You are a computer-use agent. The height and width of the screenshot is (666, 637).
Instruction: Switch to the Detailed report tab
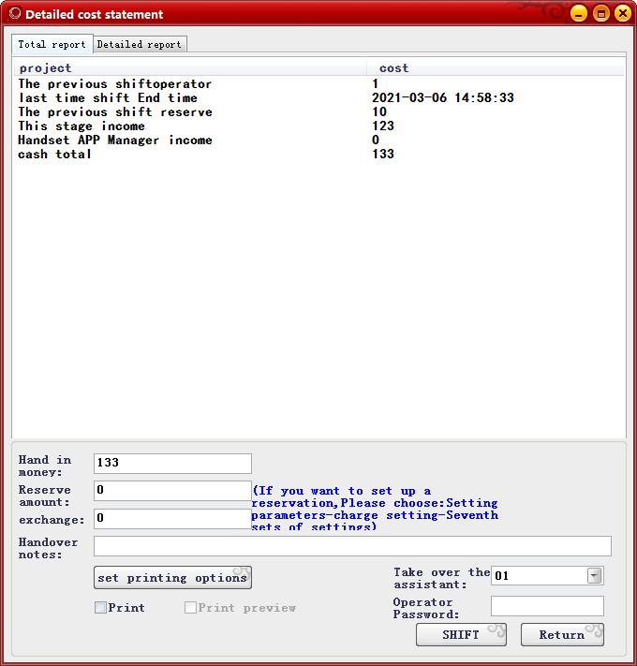pyautogui.click(x=140, y=44)
